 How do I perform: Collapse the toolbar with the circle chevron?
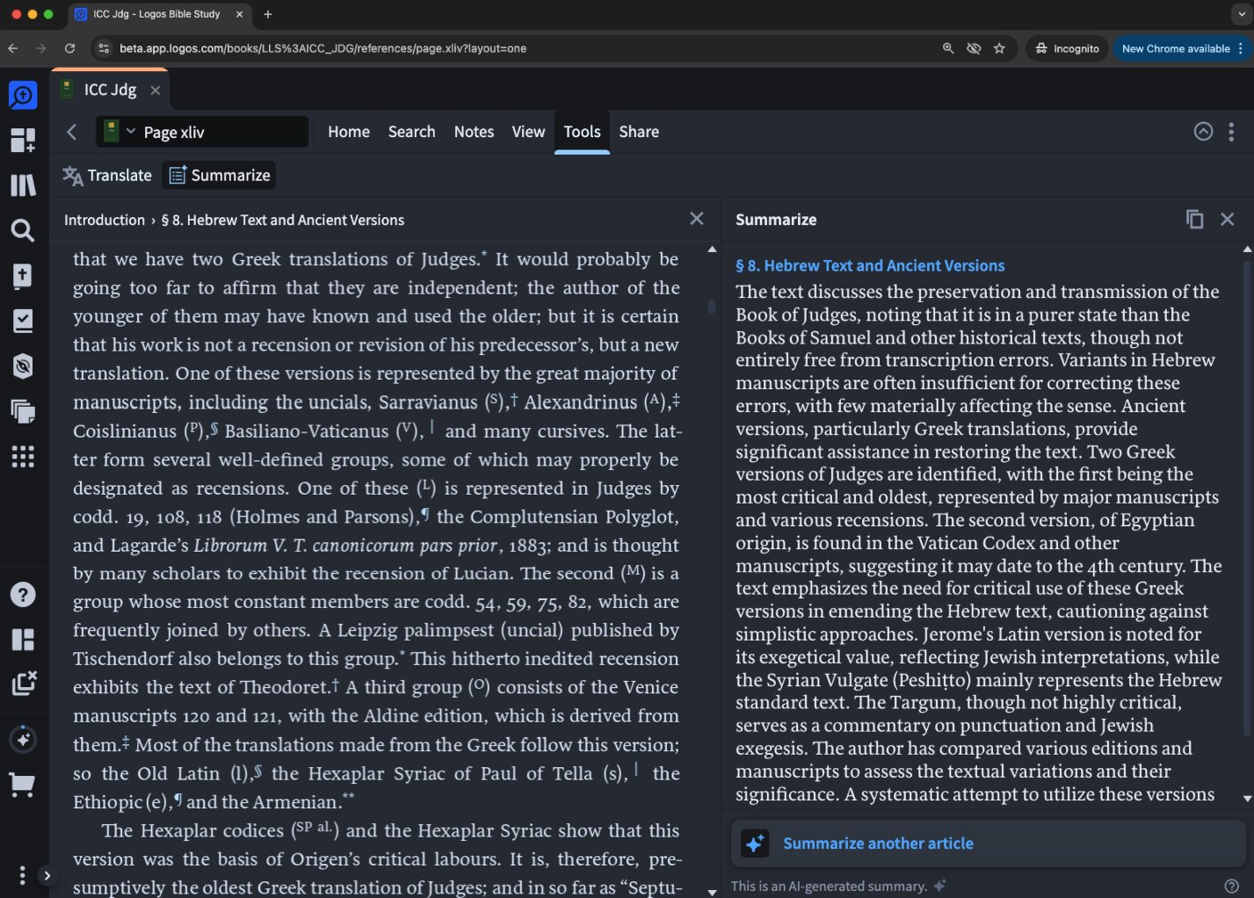[x=1203, y=131]
